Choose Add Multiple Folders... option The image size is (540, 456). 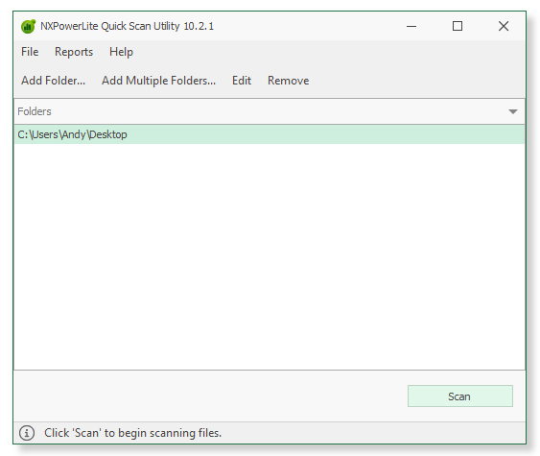pyautogui.click(x=158, y=81)
